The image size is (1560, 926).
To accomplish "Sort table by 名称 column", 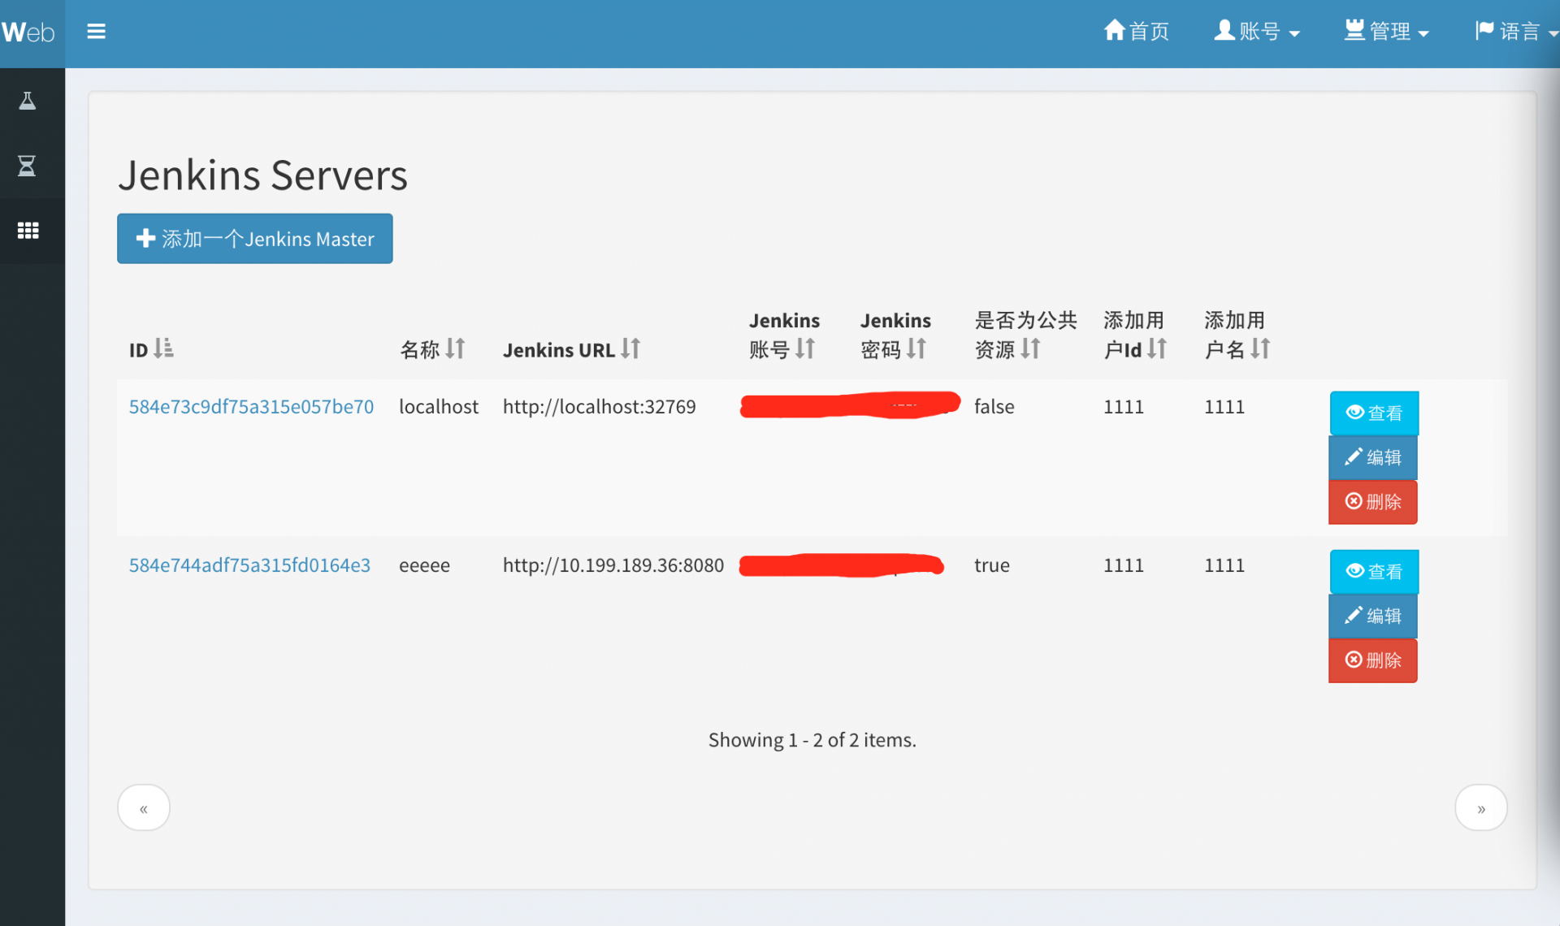I will pyautogui.click(x=432, y=349).
